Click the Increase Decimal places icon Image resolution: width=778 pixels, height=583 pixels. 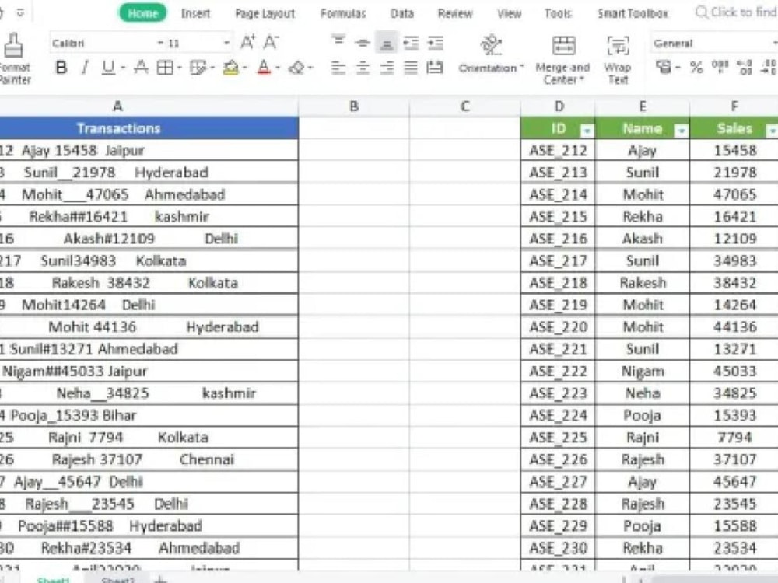click(743, 68)
